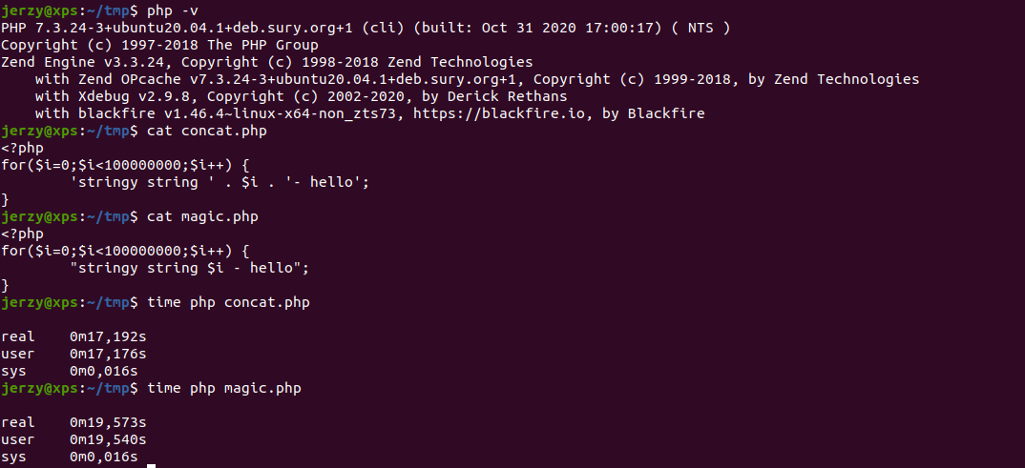1025x468 pixels.
Task: Click "The PHP Group" copyright line
Action: (159, 45)
